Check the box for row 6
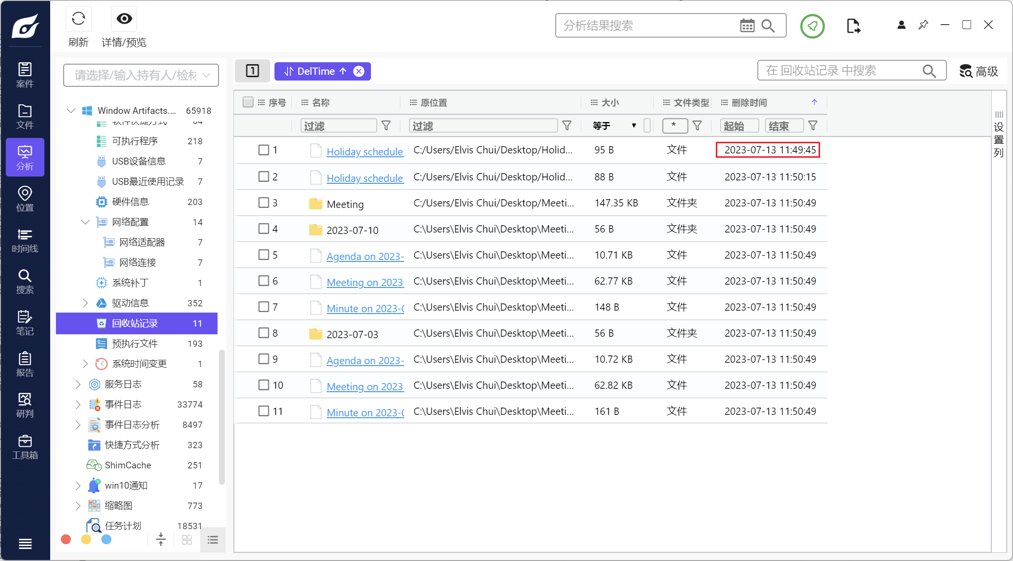 click(x=264, y=281)
